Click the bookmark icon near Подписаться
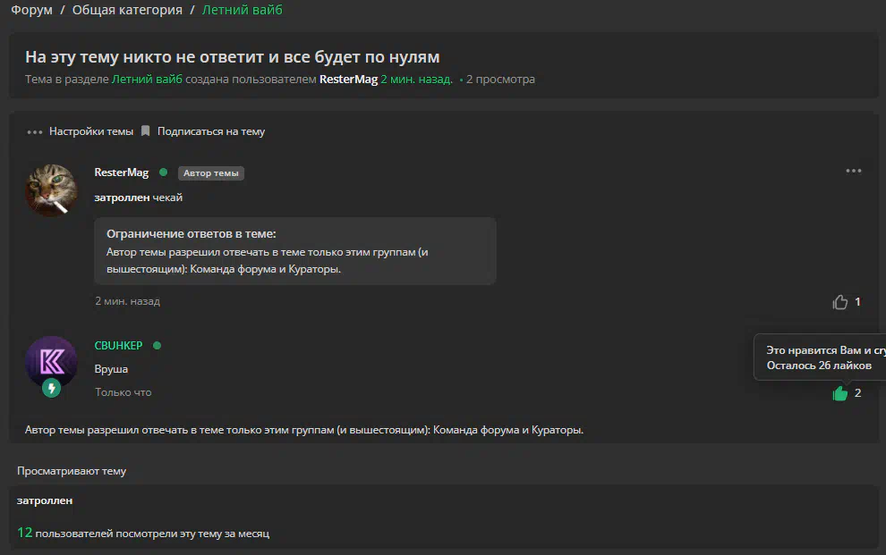 pyautogui.click(x=145, y=130)
